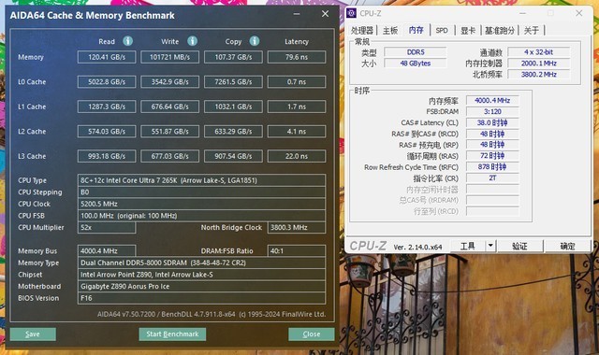Screen dimensions: 599x355
Task: Click the CPU-Z title bar app icon
Action: (x=352, y=13)
